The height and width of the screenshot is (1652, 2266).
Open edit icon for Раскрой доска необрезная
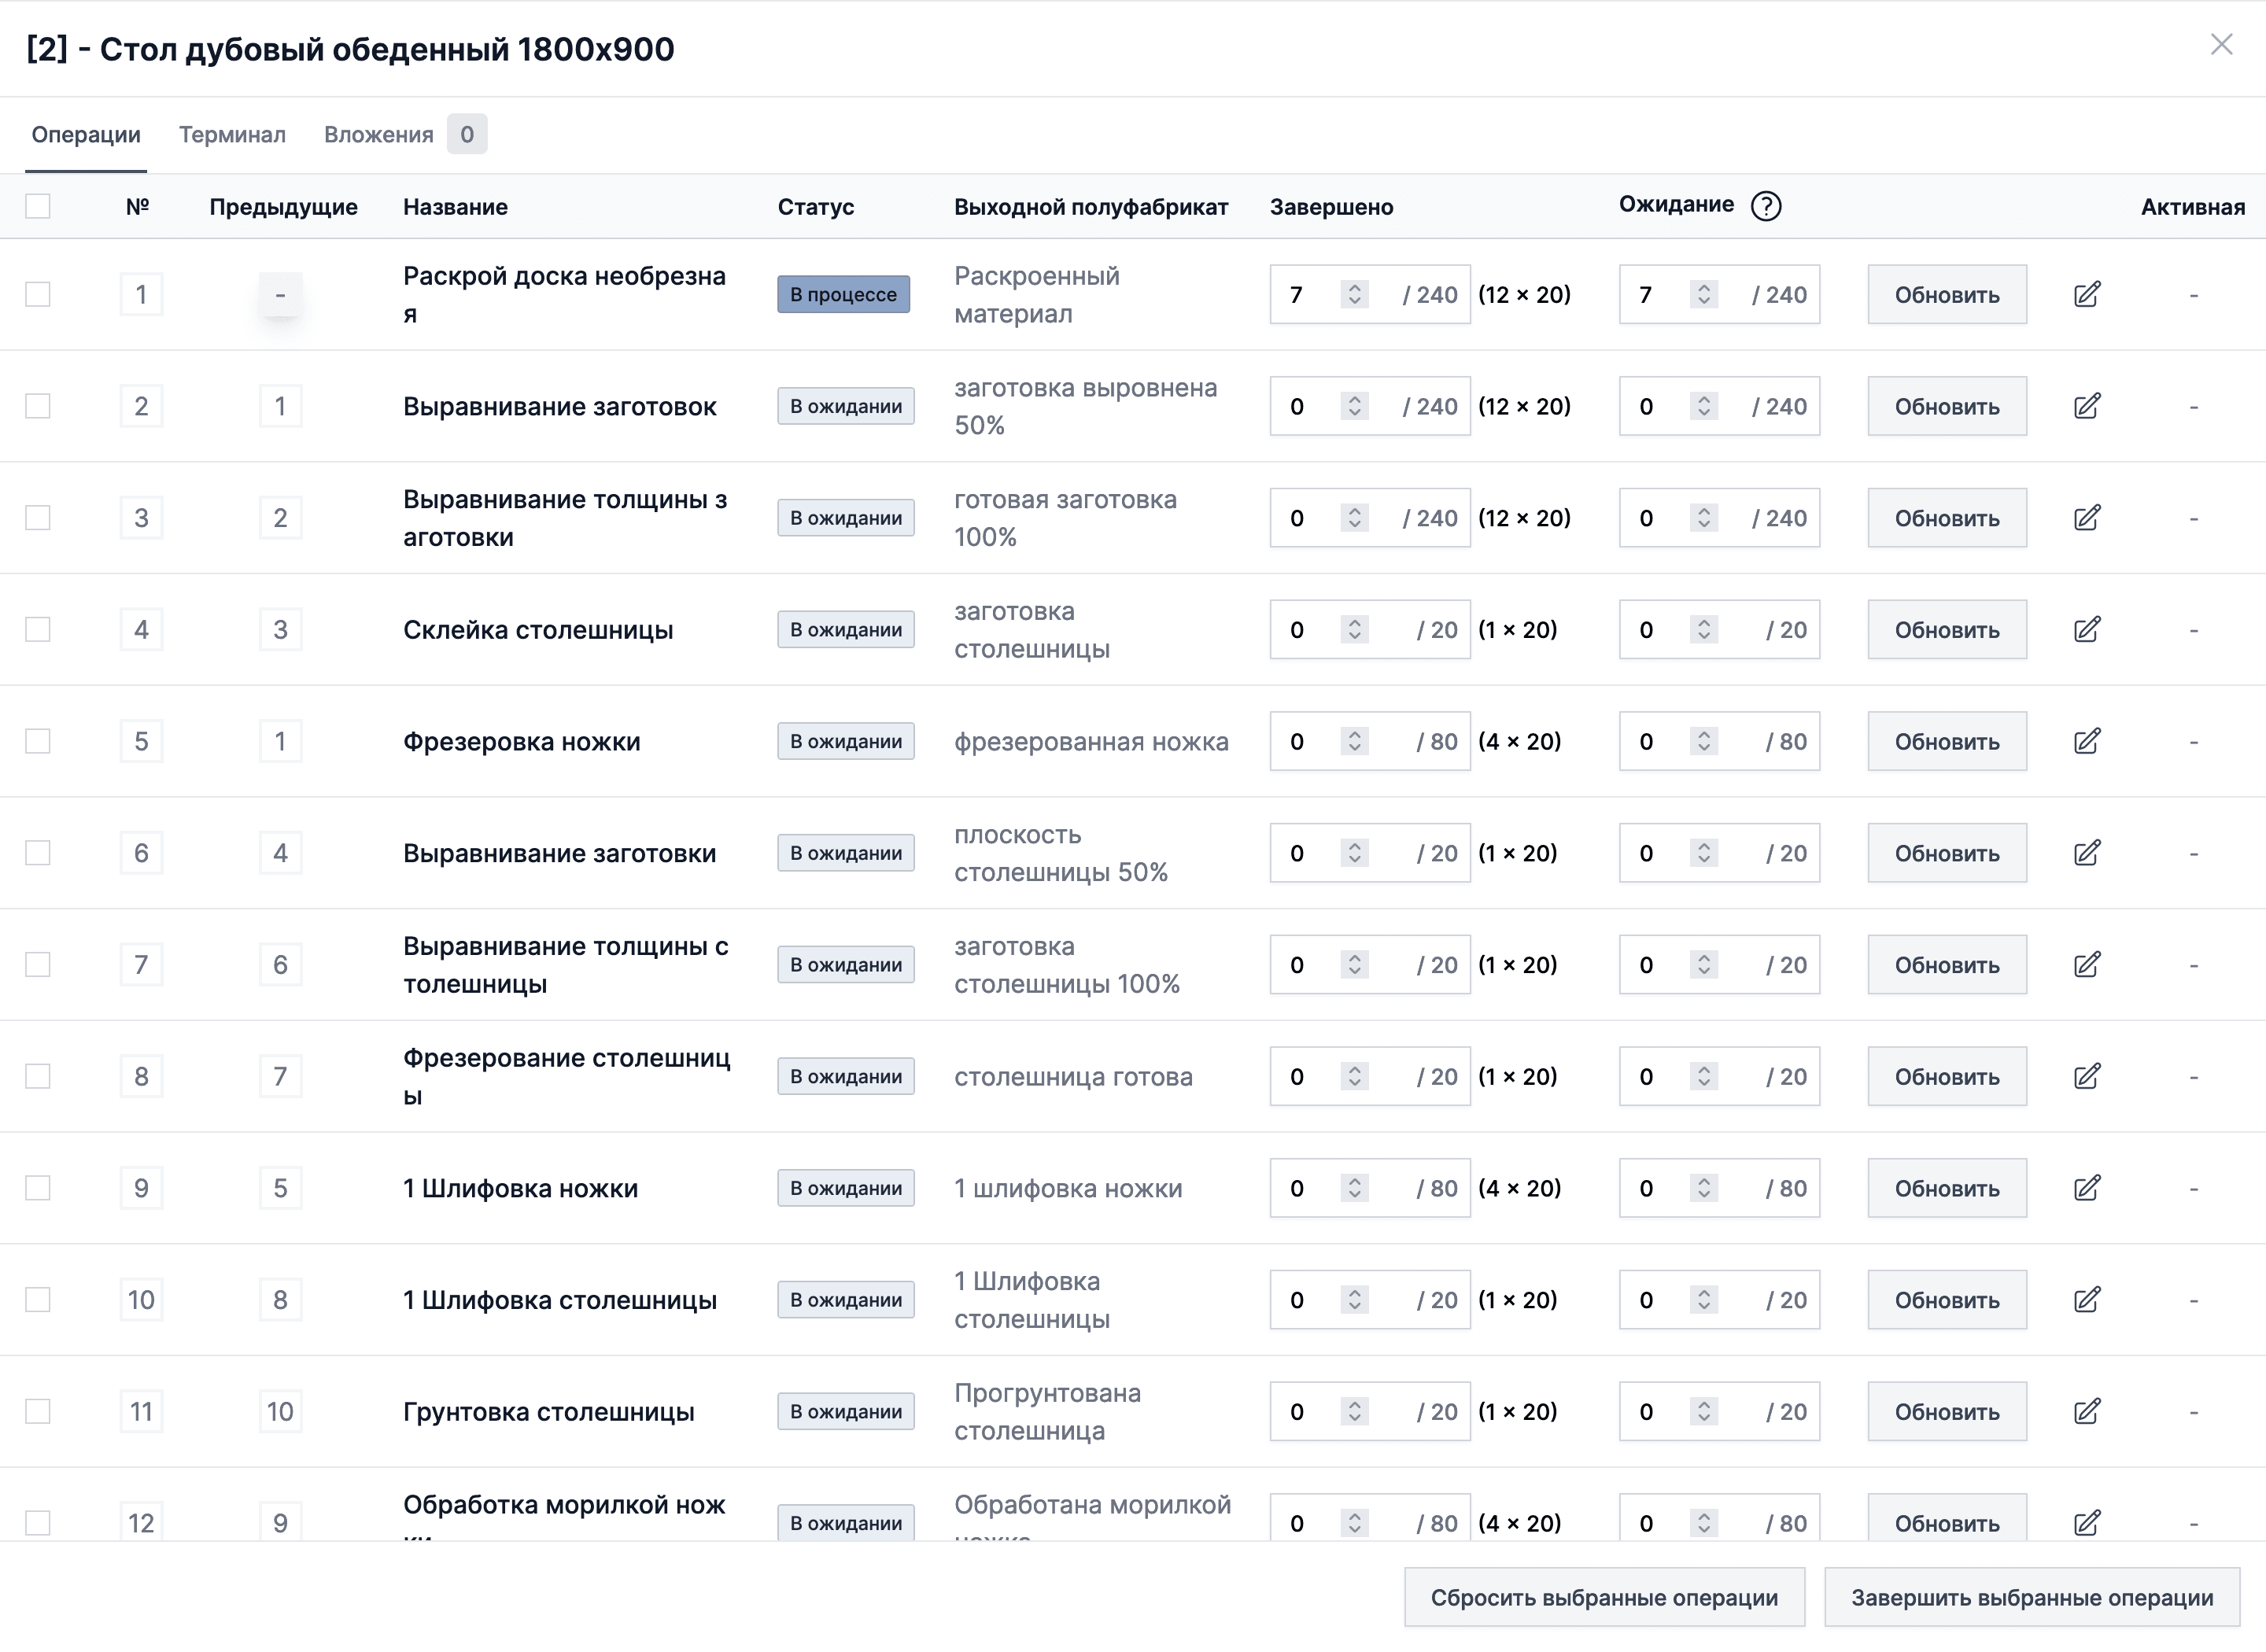pyautogui.click(x=2088, y=294)
